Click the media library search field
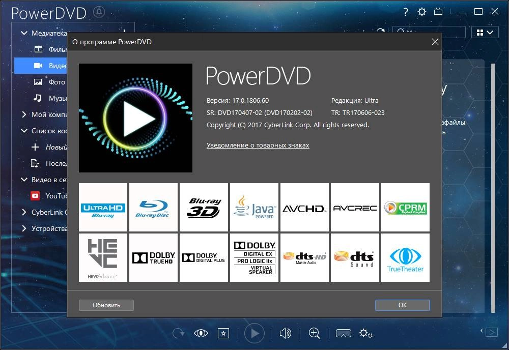The height and width of the screenshot is (350, 509). tap(429, 33)
